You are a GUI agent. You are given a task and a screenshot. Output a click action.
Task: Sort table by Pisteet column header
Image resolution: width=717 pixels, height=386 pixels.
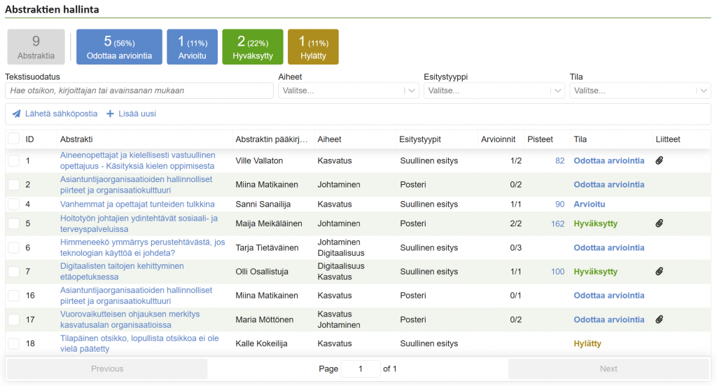pyautogui.click(x=540, y=139)
